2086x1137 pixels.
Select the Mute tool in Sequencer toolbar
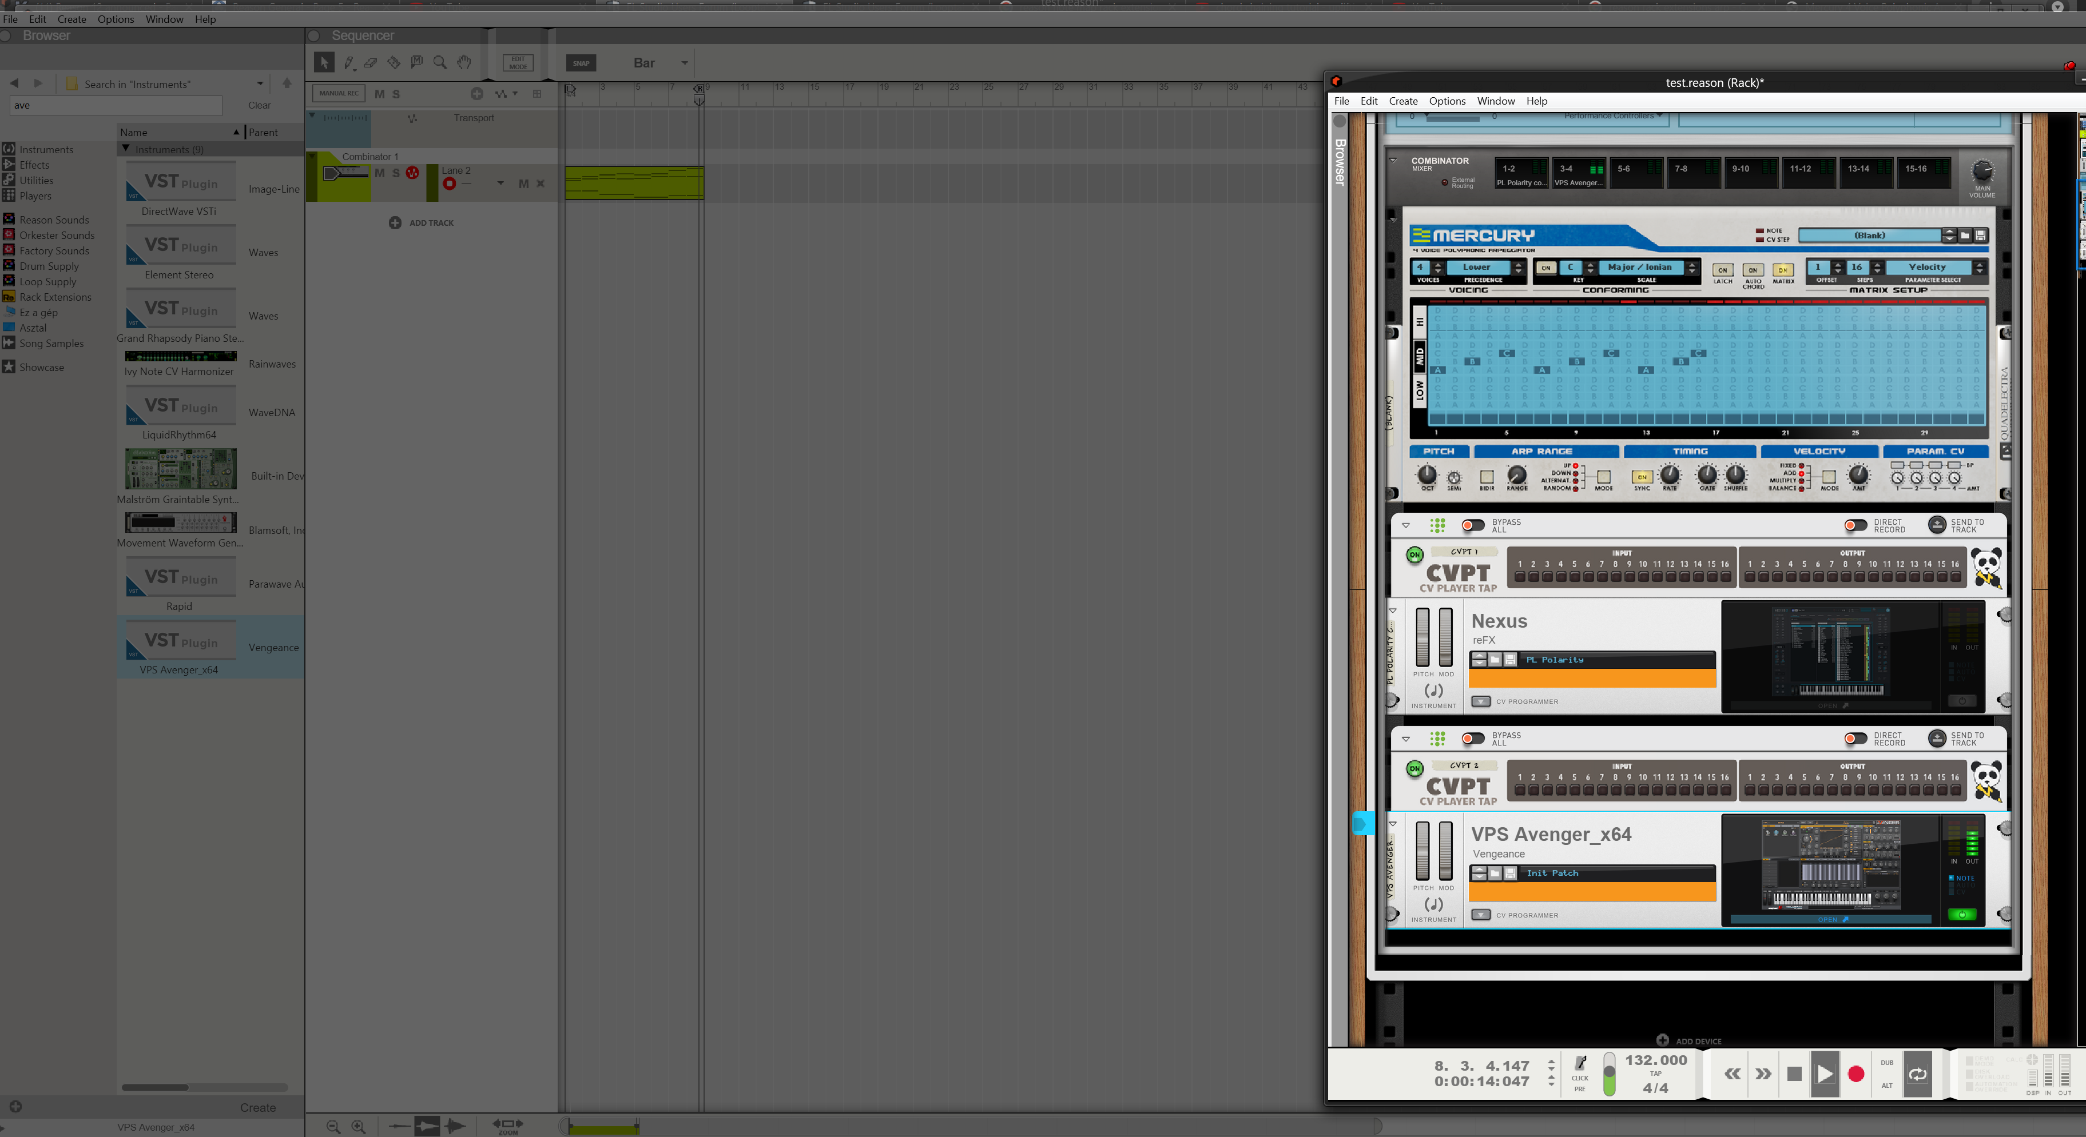coord(417,62)
